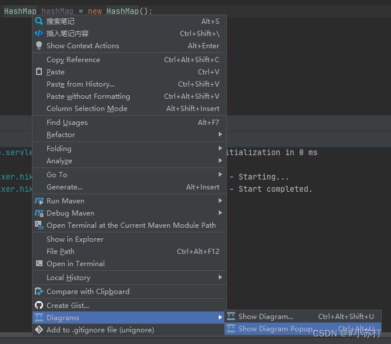Viewport: 391px width, 344px height.
Task: Click the code brackets icon beside 插入笔记内容
Action: point(39,33)
